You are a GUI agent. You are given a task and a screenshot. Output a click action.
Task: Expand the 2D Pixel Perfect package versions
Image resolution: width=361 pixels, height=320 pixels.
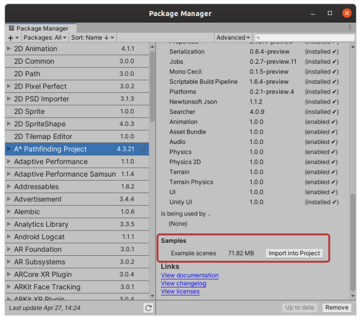click(9, 86)
